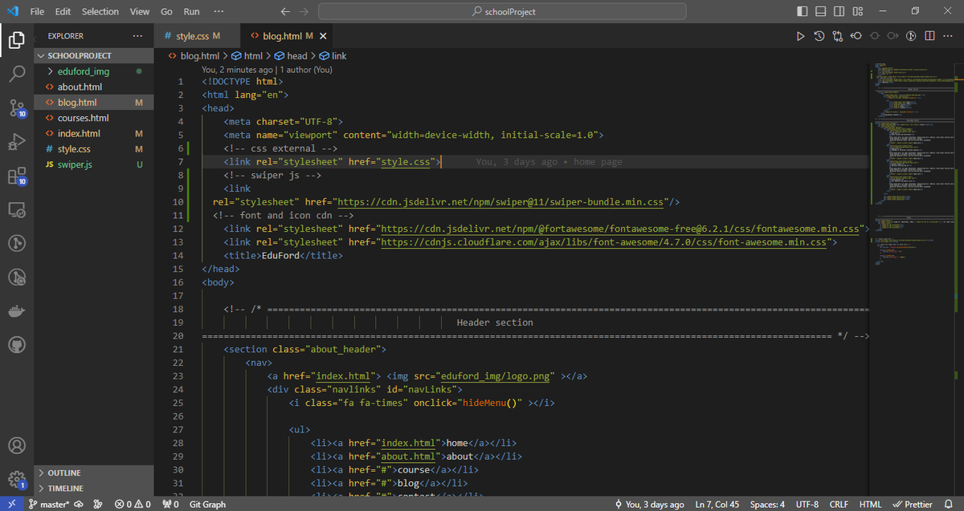Open Extensions view in activity bar
This screenshot has height=511, width=964.
click(17, 176)
